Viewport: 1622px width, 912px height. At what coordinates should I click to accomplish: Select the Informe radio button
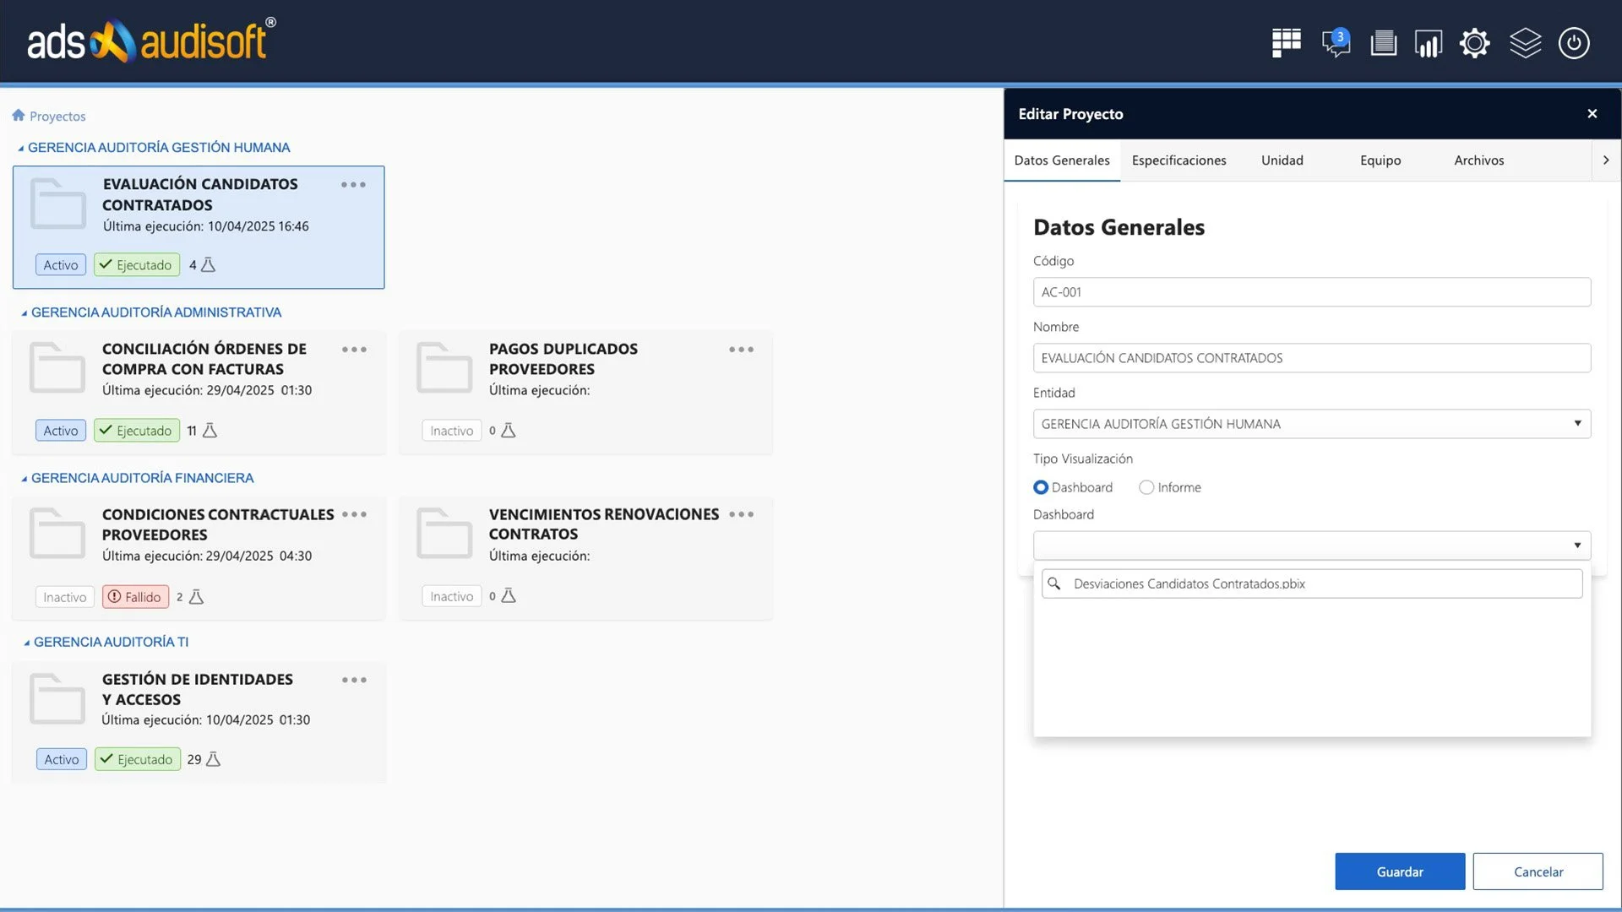(1146, 487)
